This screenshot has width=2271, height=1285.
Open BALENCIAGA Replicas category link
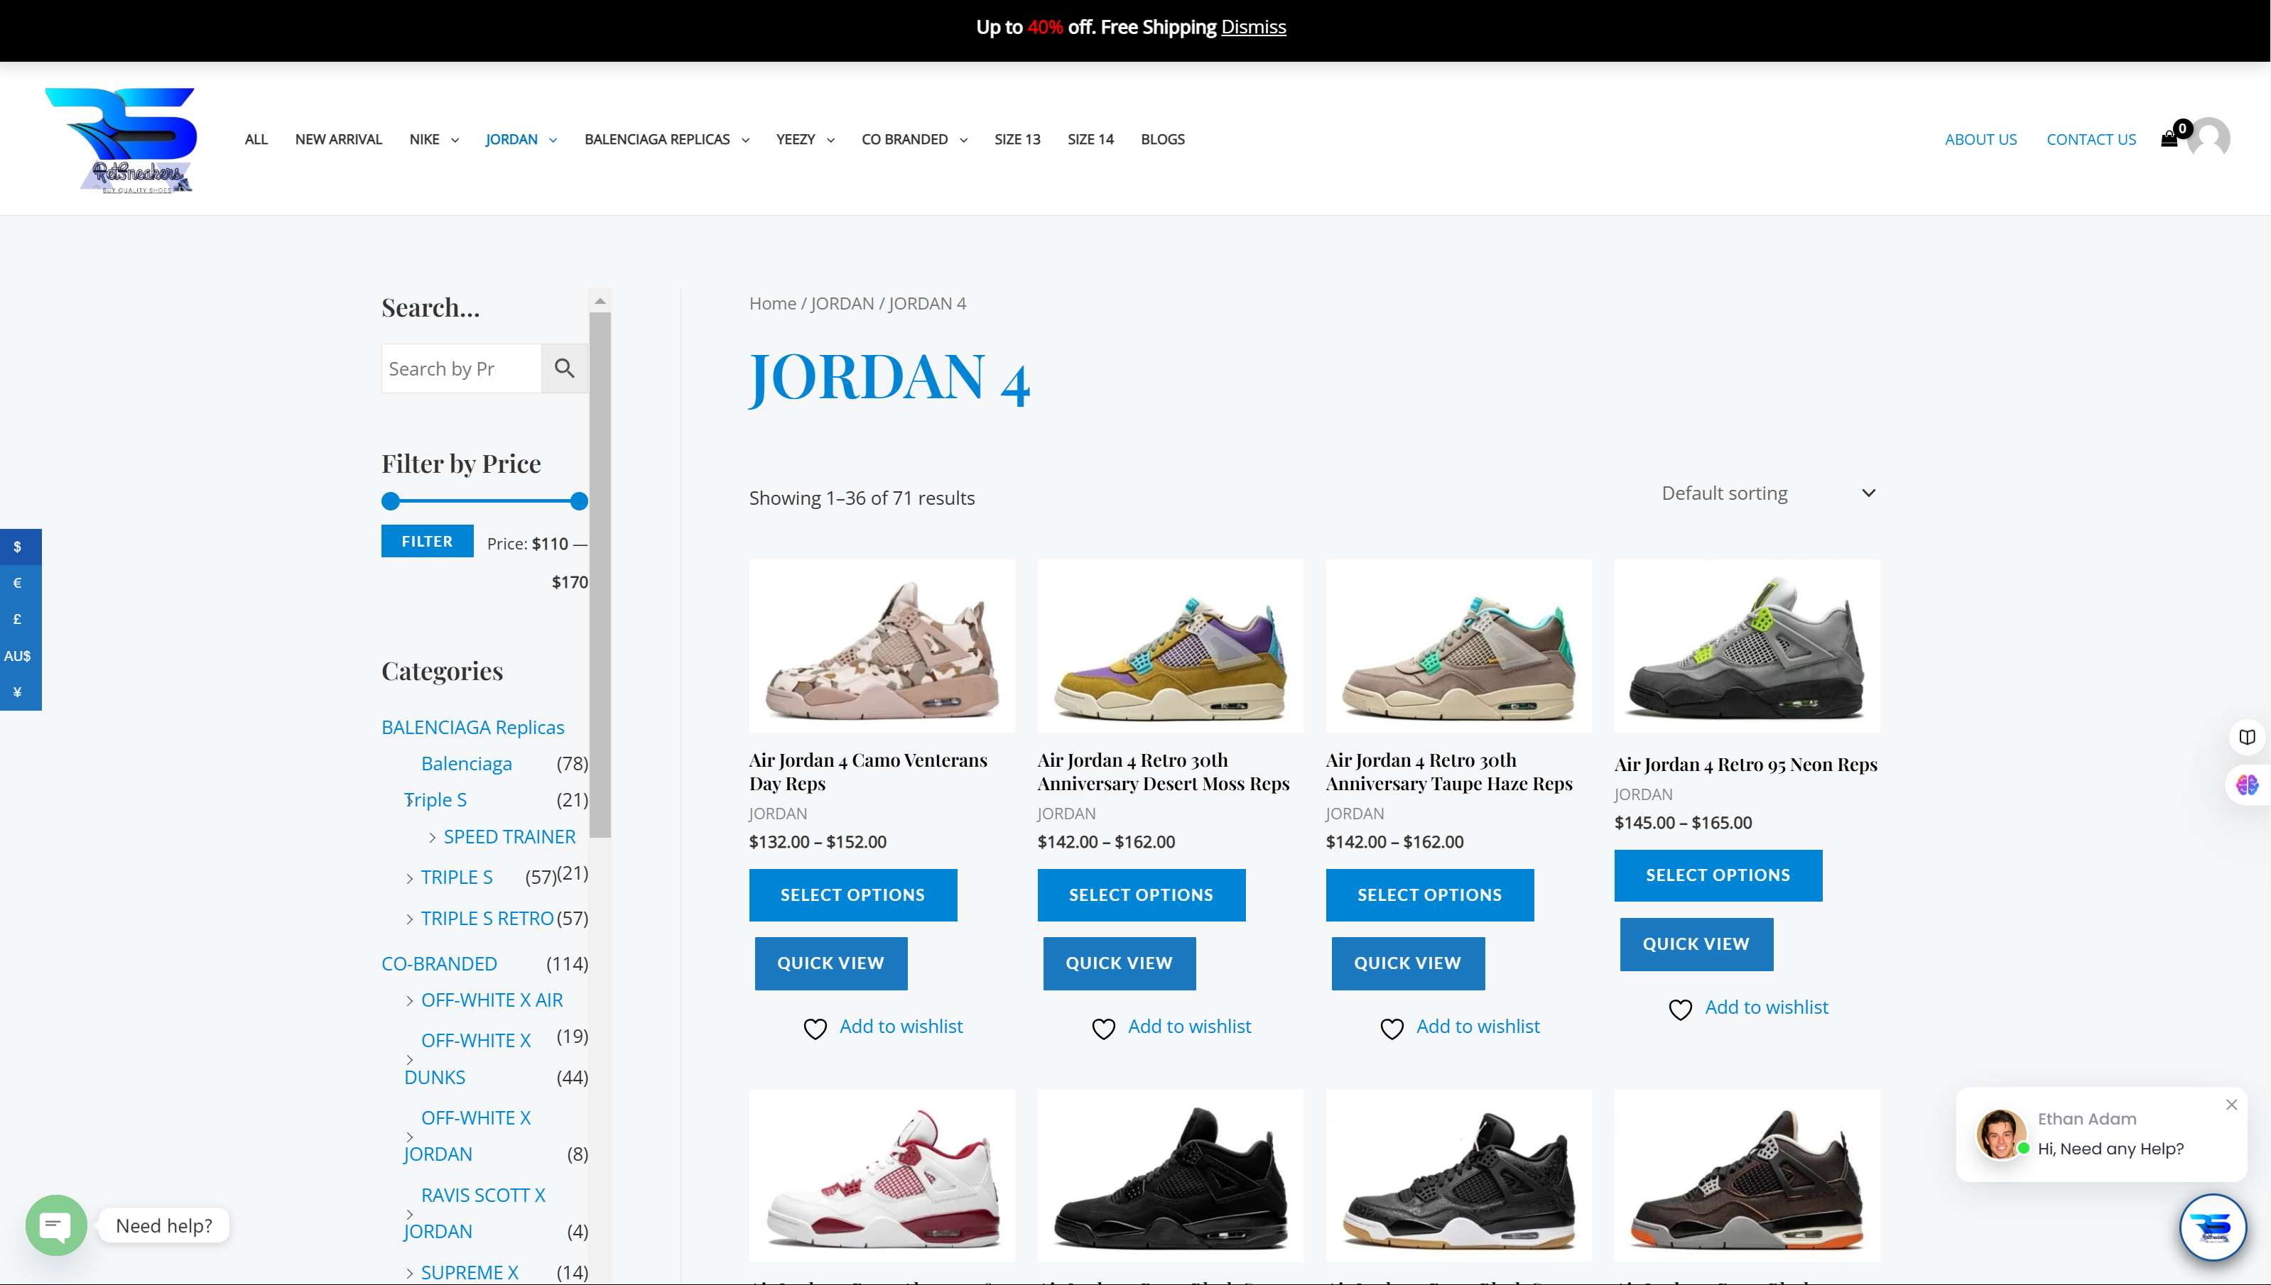point(472,727)
